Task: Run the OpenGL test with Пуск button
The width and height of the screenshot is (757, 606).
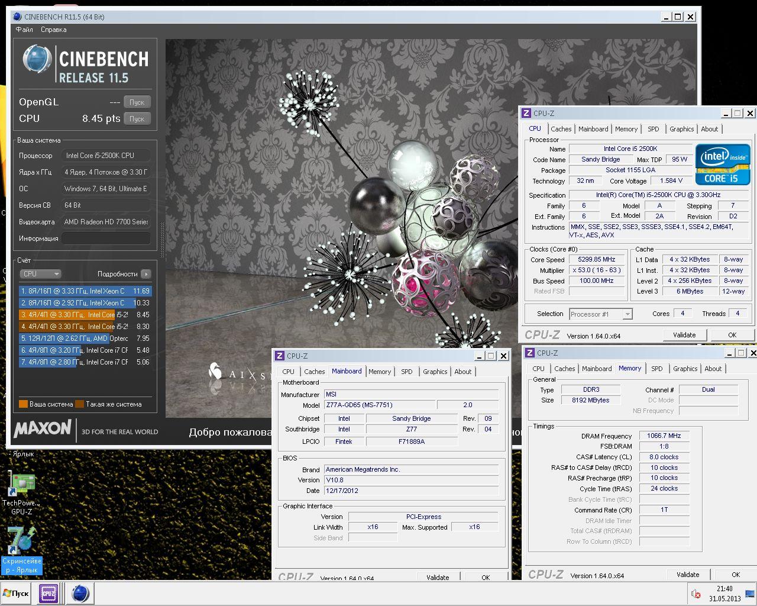Action: (137, 102)
